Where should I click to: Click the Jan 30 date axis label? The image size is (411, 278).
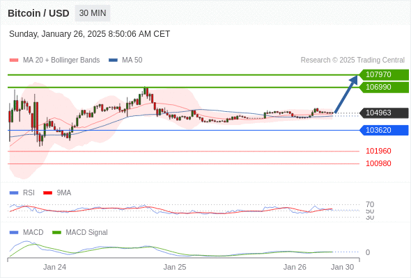[342, 267]
